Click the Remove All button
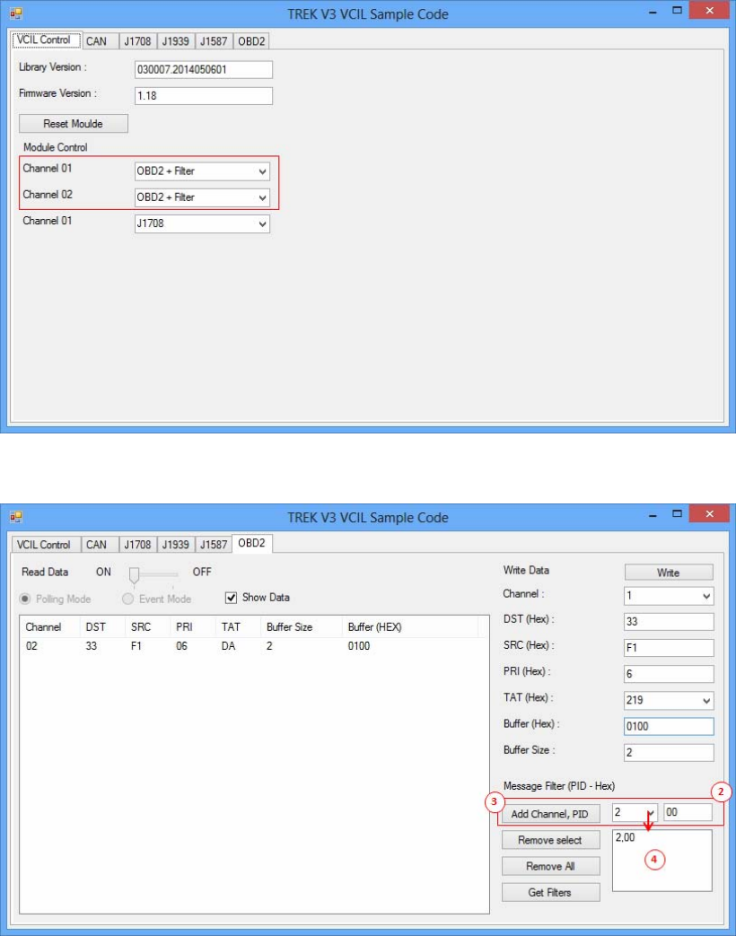 (x=550, y=866)
